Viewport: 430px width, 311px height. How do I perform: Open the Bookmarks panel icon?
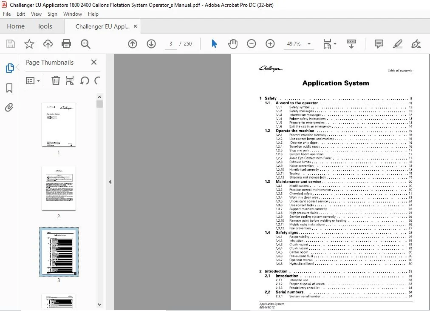(x=9, y=88)
